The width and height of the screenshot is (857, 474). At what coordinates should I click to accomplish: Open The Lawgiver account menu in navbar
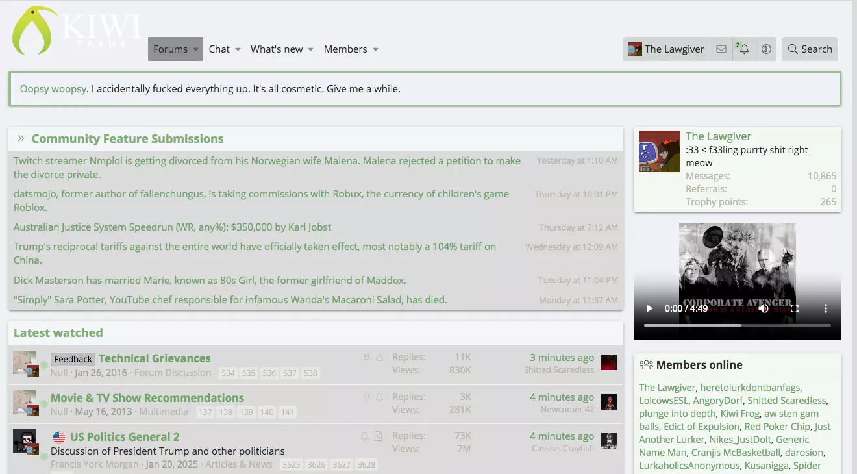click(667, 49)
